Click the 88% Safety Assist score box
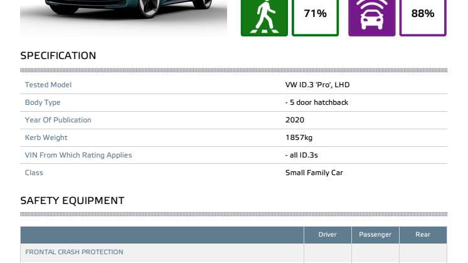 (423, 18)
